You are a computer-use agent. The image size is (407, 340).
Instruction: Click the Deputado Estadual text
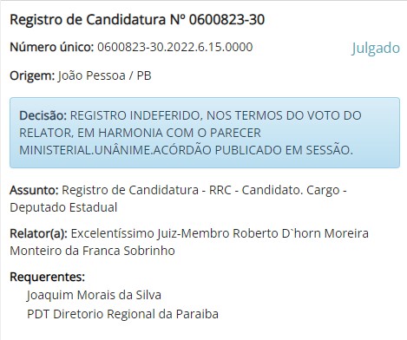point(63,207)
